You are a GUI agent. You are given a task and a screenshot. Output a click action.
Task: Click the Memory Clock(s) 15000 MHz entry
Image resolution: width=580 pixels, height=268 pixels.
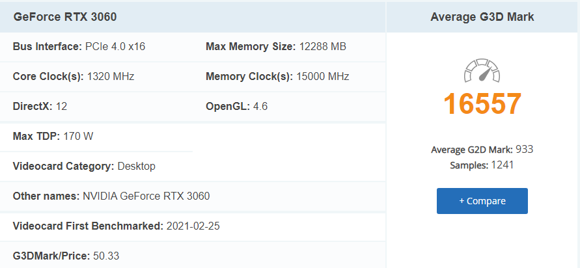click(277, 77)
